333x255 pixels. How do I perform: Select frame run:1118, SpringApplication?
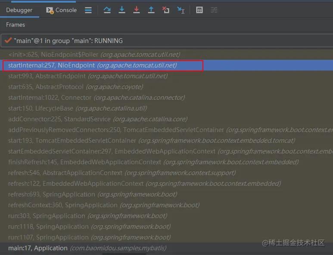coord(166,226)
